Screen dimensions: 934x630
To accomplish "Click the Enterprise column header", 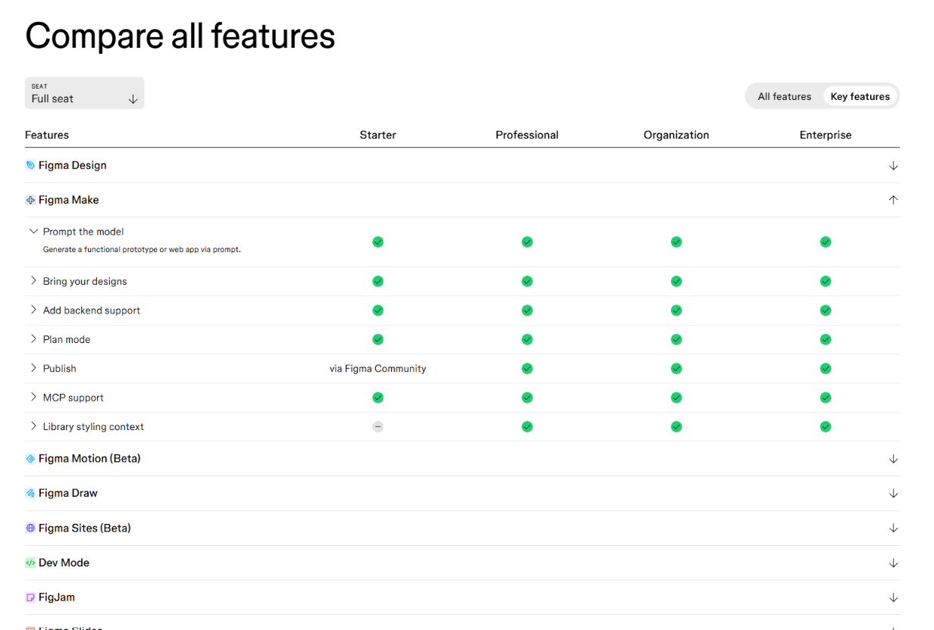I will (x=826, y=135).
